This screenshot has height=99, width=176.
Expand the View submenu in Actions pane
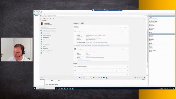coord(174,31)
